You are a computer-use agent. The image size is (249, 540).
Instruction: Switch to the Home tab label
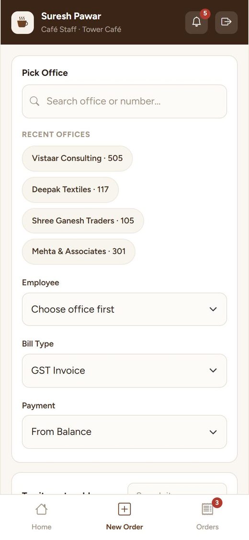[42, 527]
